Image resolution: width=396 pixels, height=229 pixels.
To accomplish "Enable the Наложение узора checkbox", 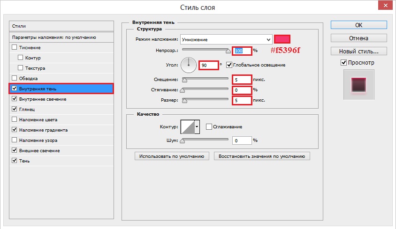I will click(x=15, y=140).
